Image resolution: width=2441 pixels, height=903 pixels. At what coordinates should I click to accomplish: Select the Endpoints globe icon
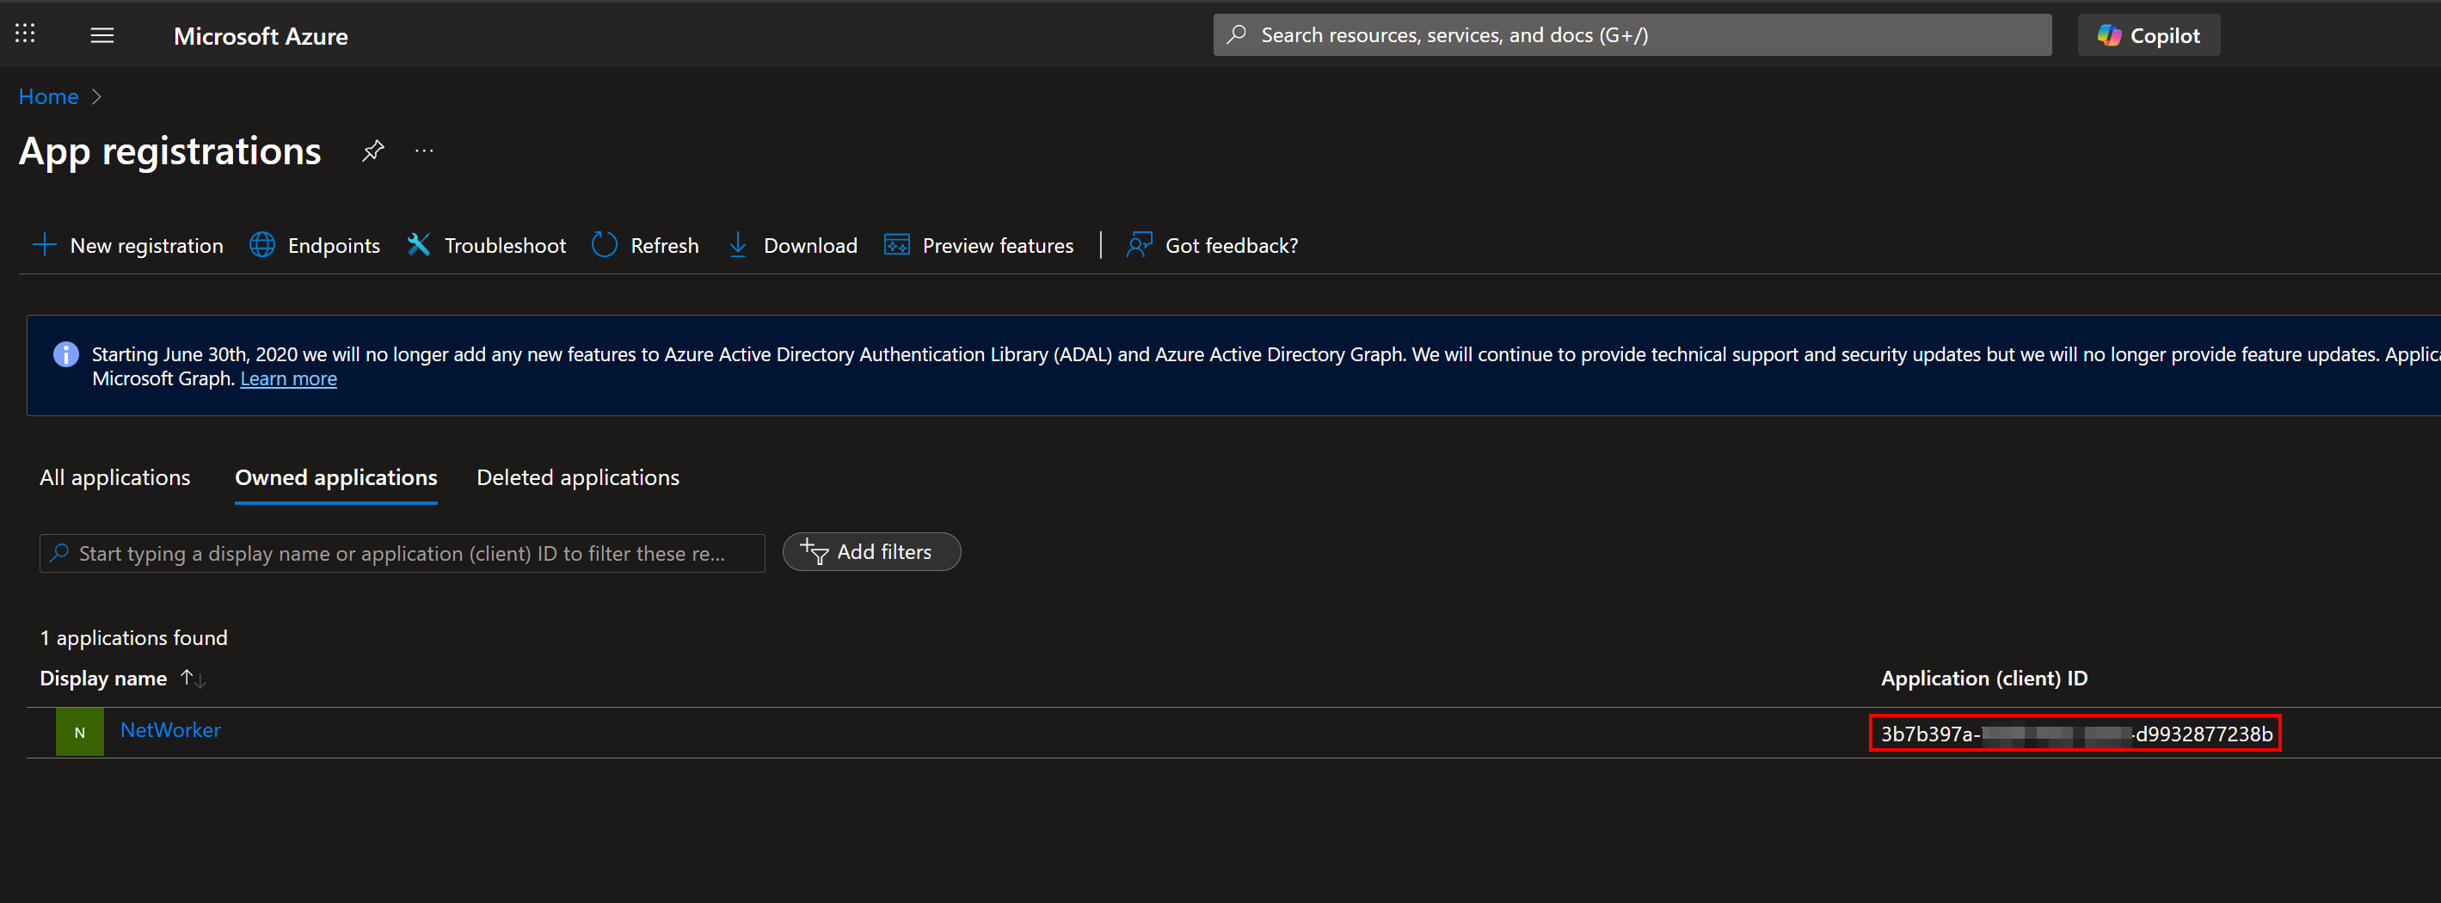click(x=261, y=244)
